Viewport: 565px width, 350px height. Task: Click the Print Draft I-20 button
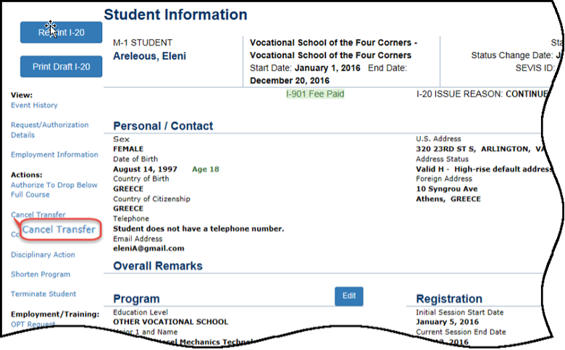(x=61, y=67)
